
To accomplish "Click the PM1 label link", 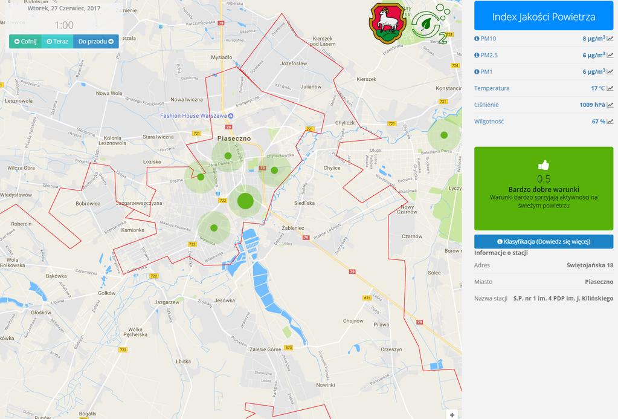I will click(x=486, y=72).
